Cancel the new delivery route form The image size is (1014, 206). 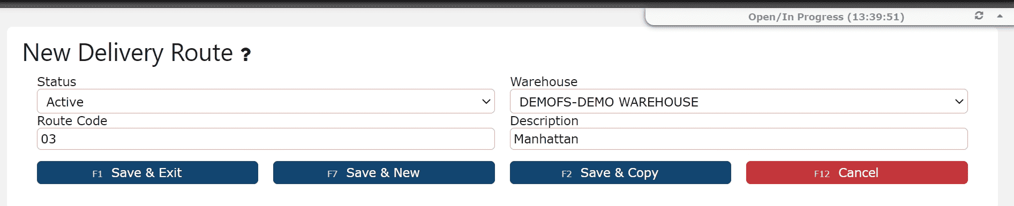pos(857,173)
